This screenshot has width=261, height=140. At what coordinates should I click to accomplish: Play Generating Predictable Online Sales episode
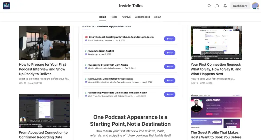coord(169,94)
